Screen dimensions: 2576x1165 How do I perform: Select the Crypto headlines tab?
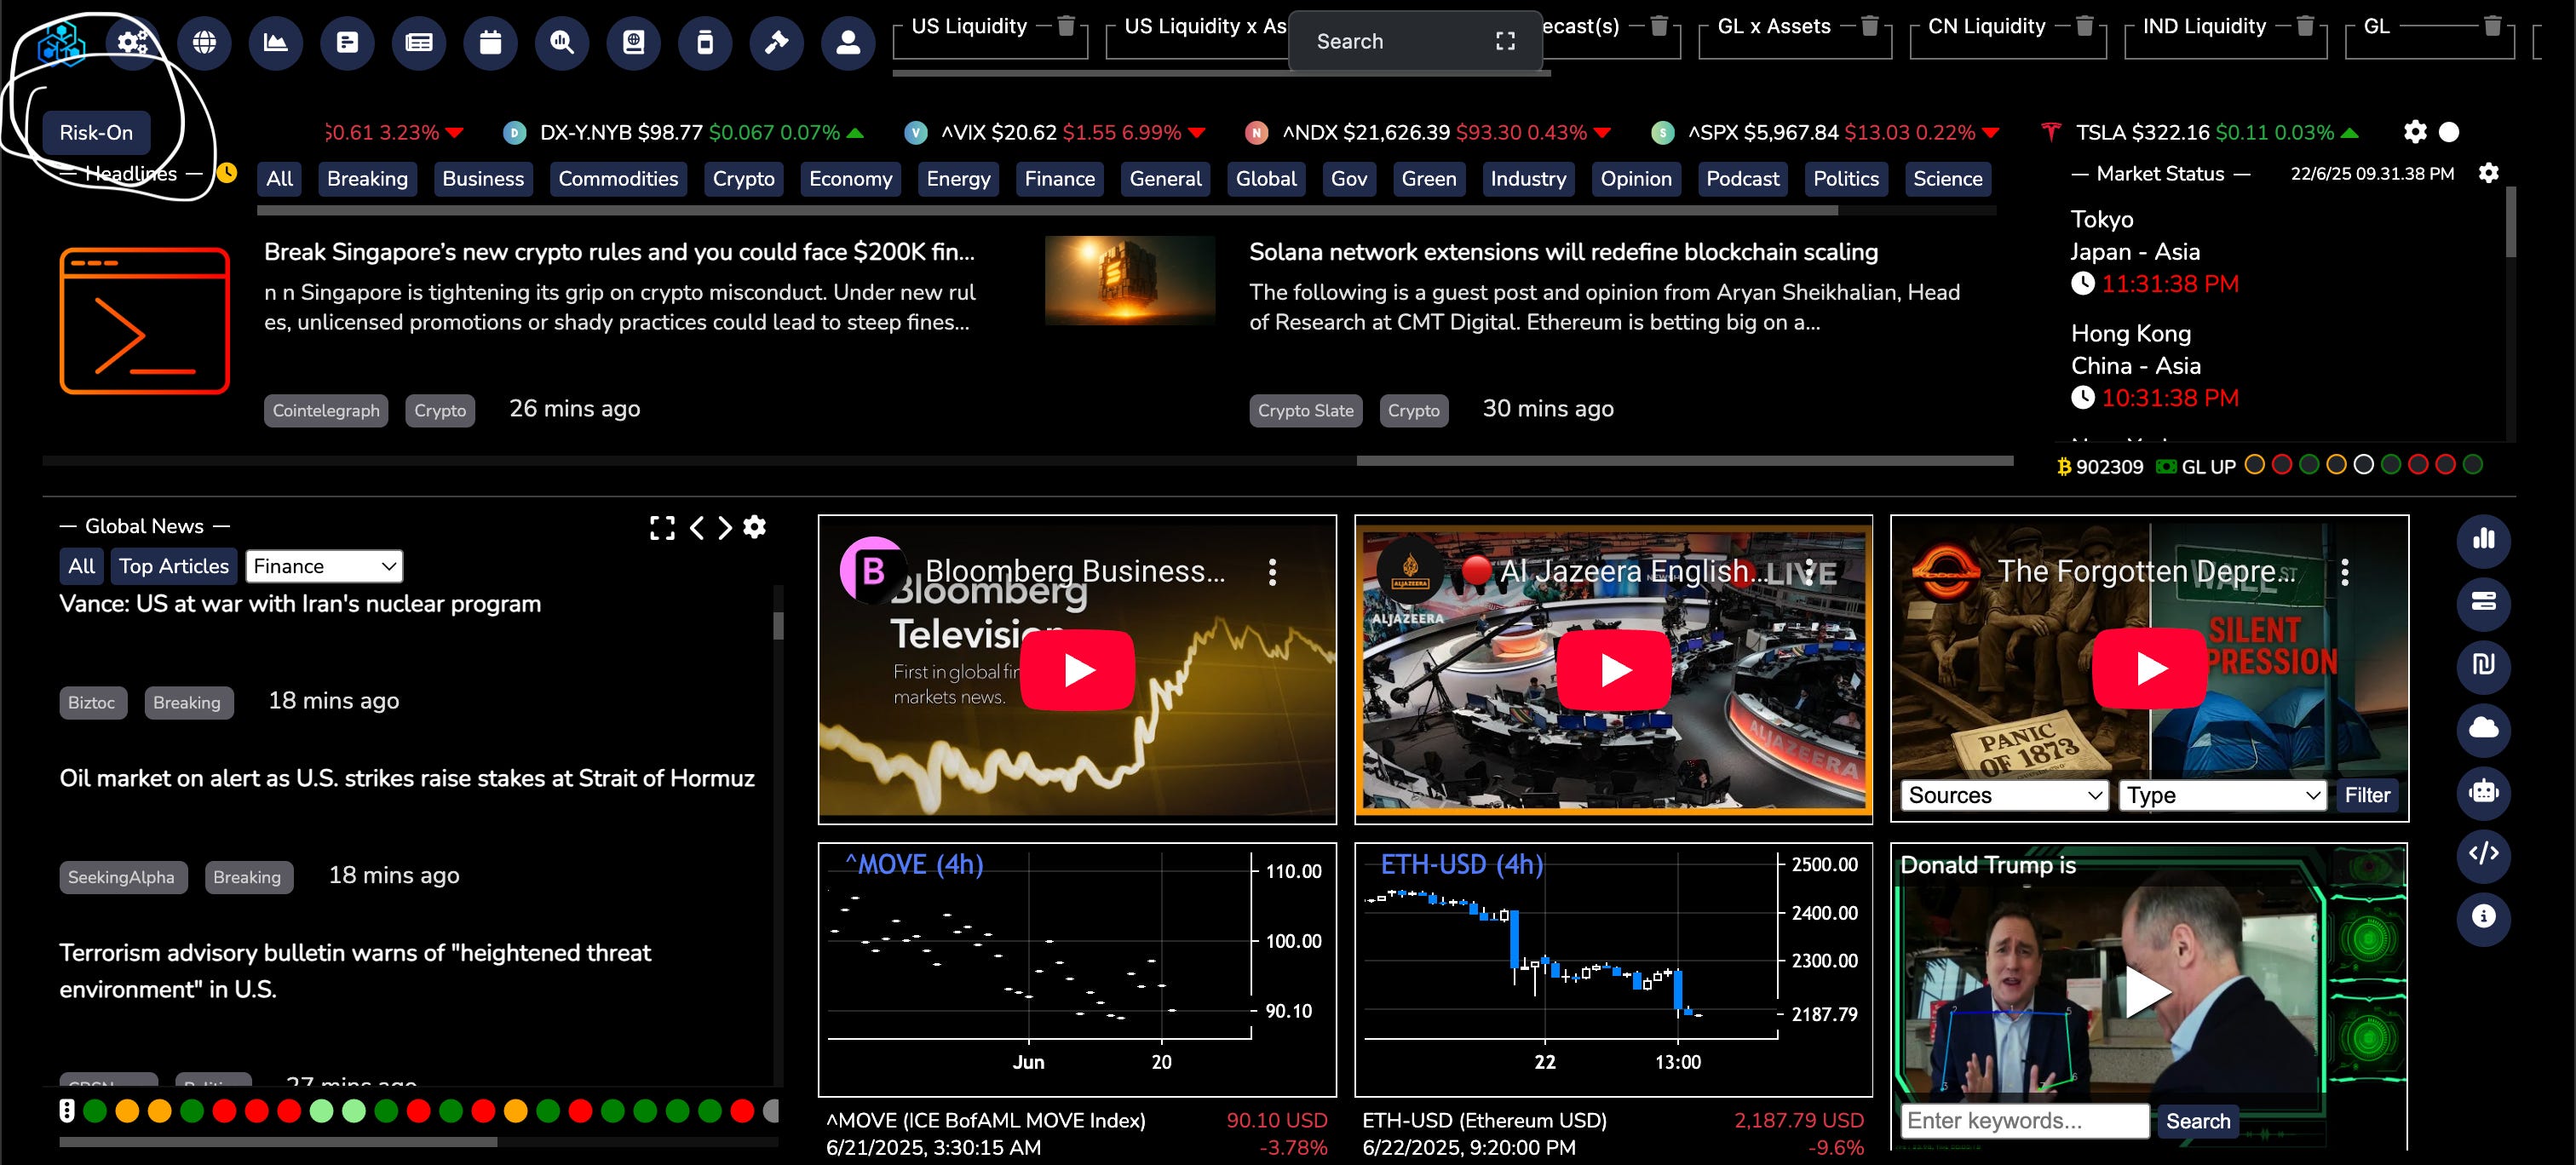pos(743,179)
